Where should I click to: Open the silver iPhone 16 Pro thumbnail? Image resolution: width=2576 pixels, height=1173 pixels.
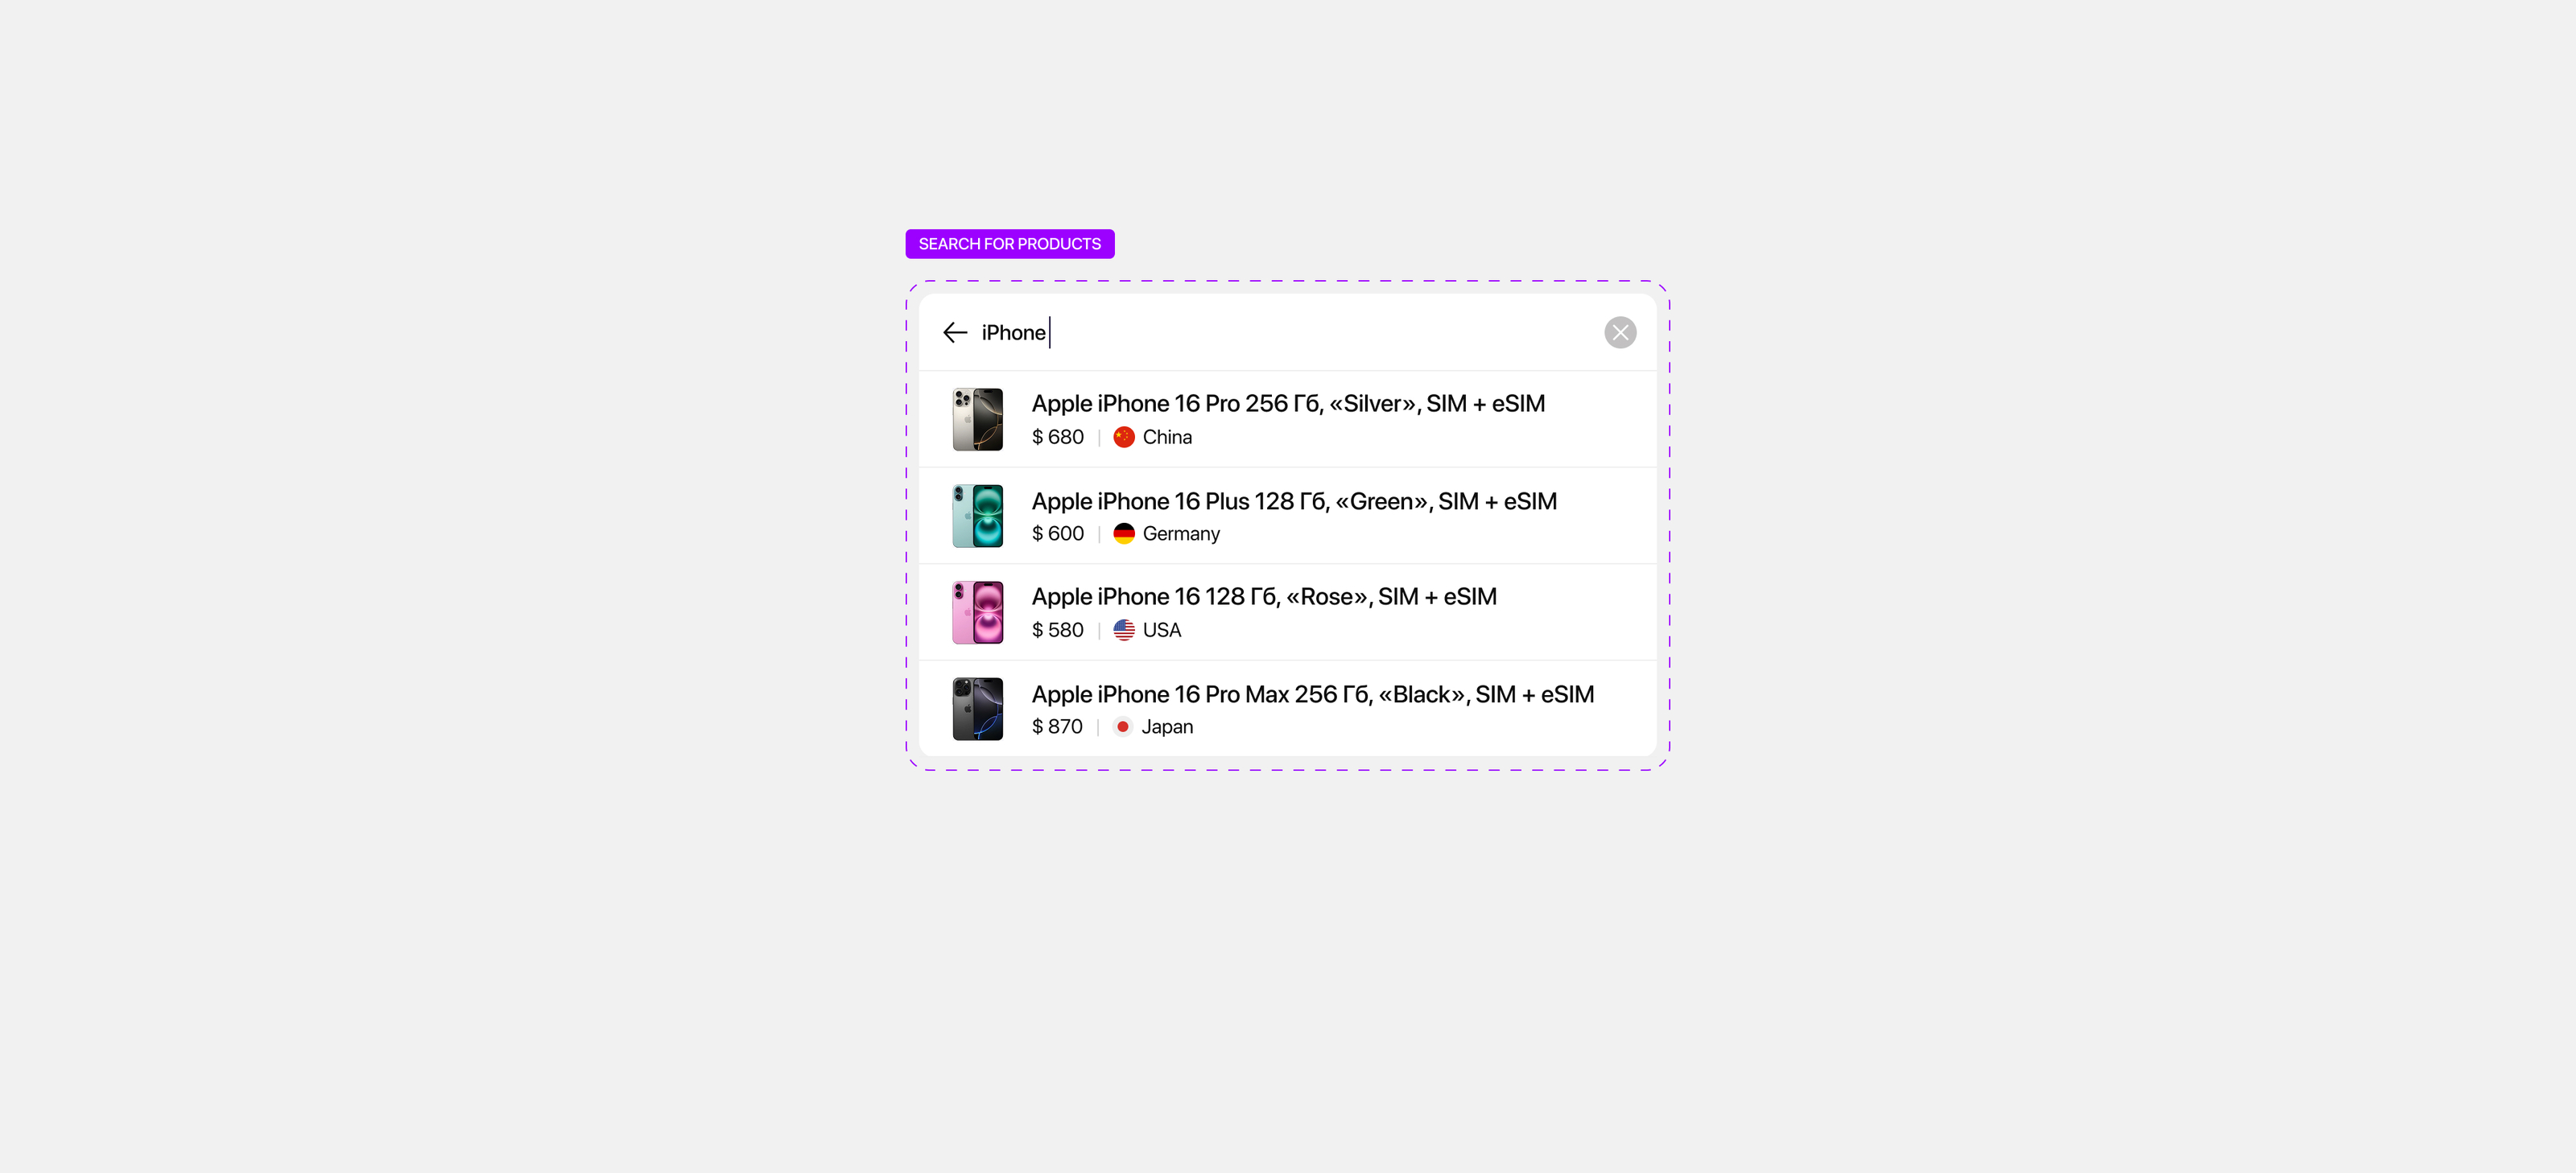tap(977, 420)
